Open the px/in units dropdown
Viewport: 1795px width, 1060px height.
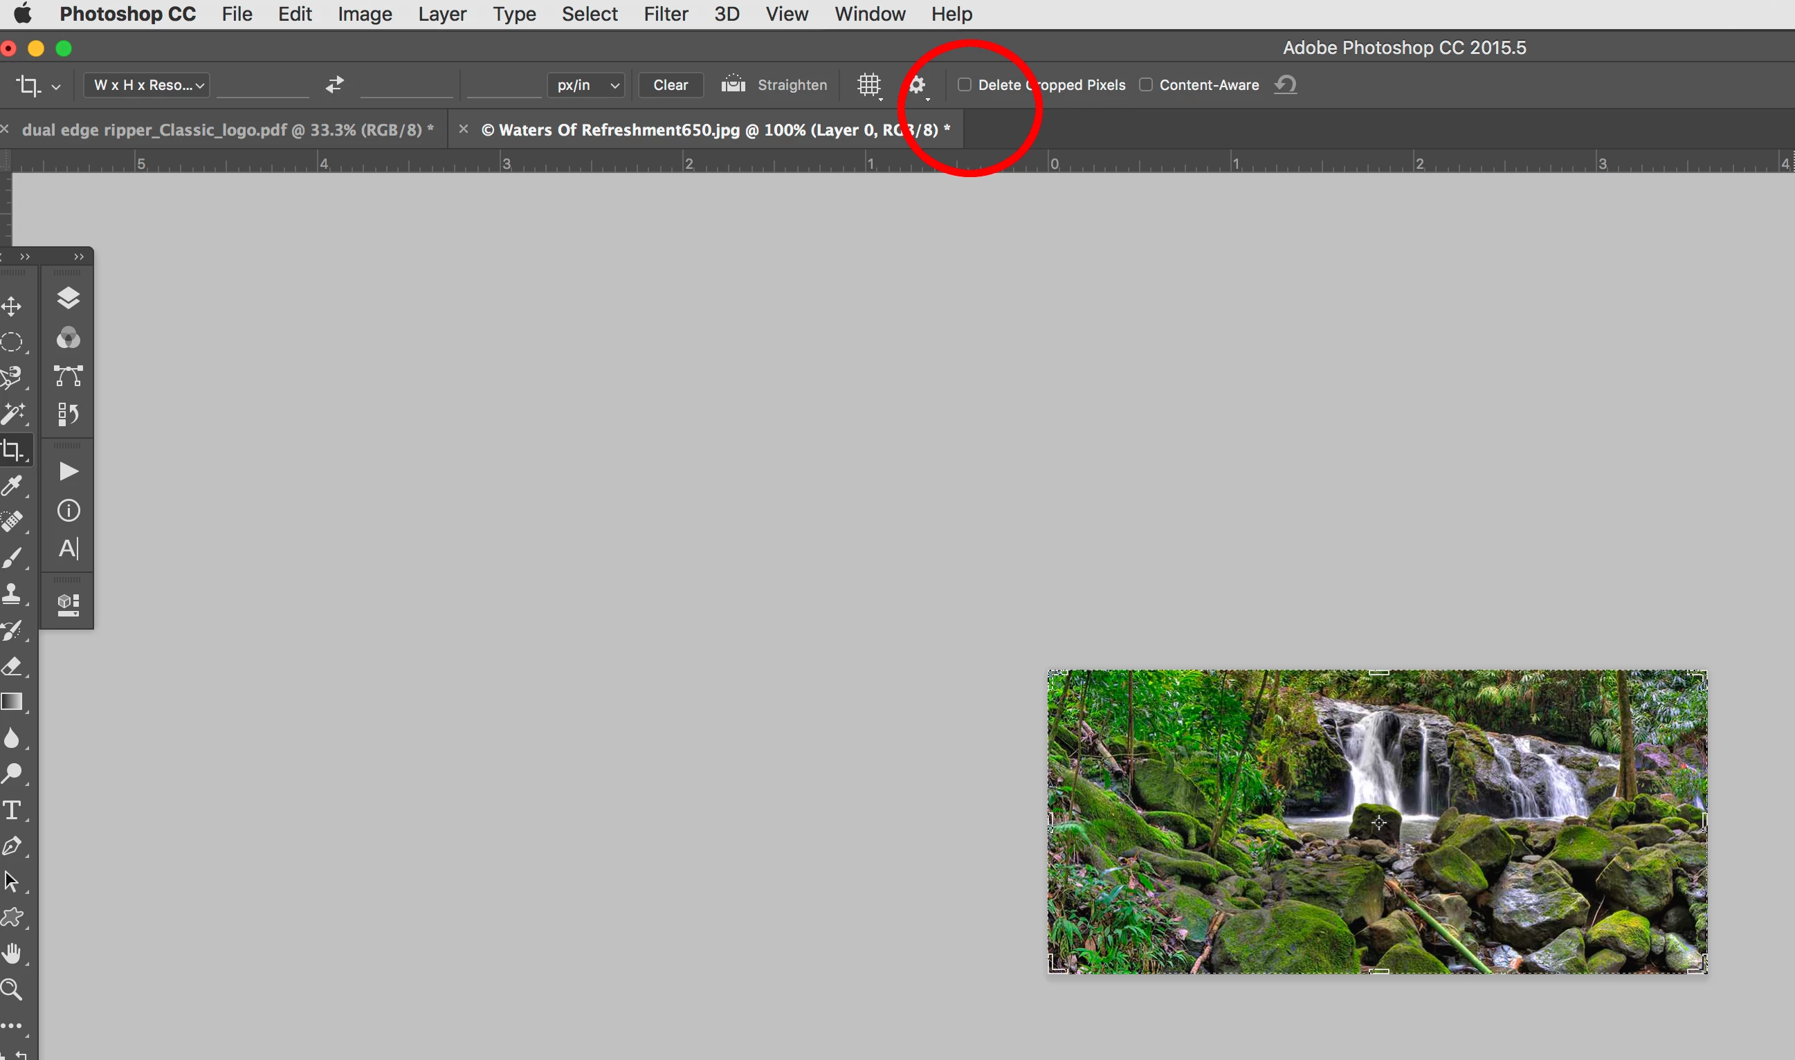tap(586, 85)
